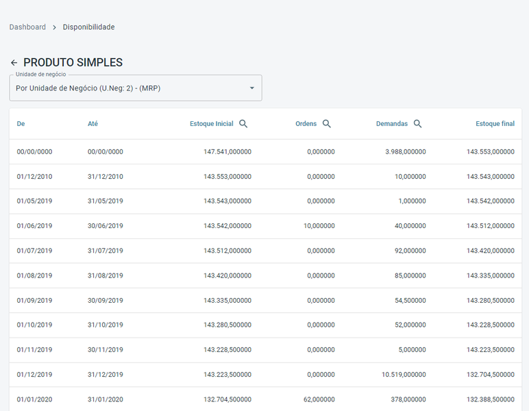Viewport: 529px width, 411px height.
Task: Select De date 01/10/2019
Action: (x=34, y=325)
